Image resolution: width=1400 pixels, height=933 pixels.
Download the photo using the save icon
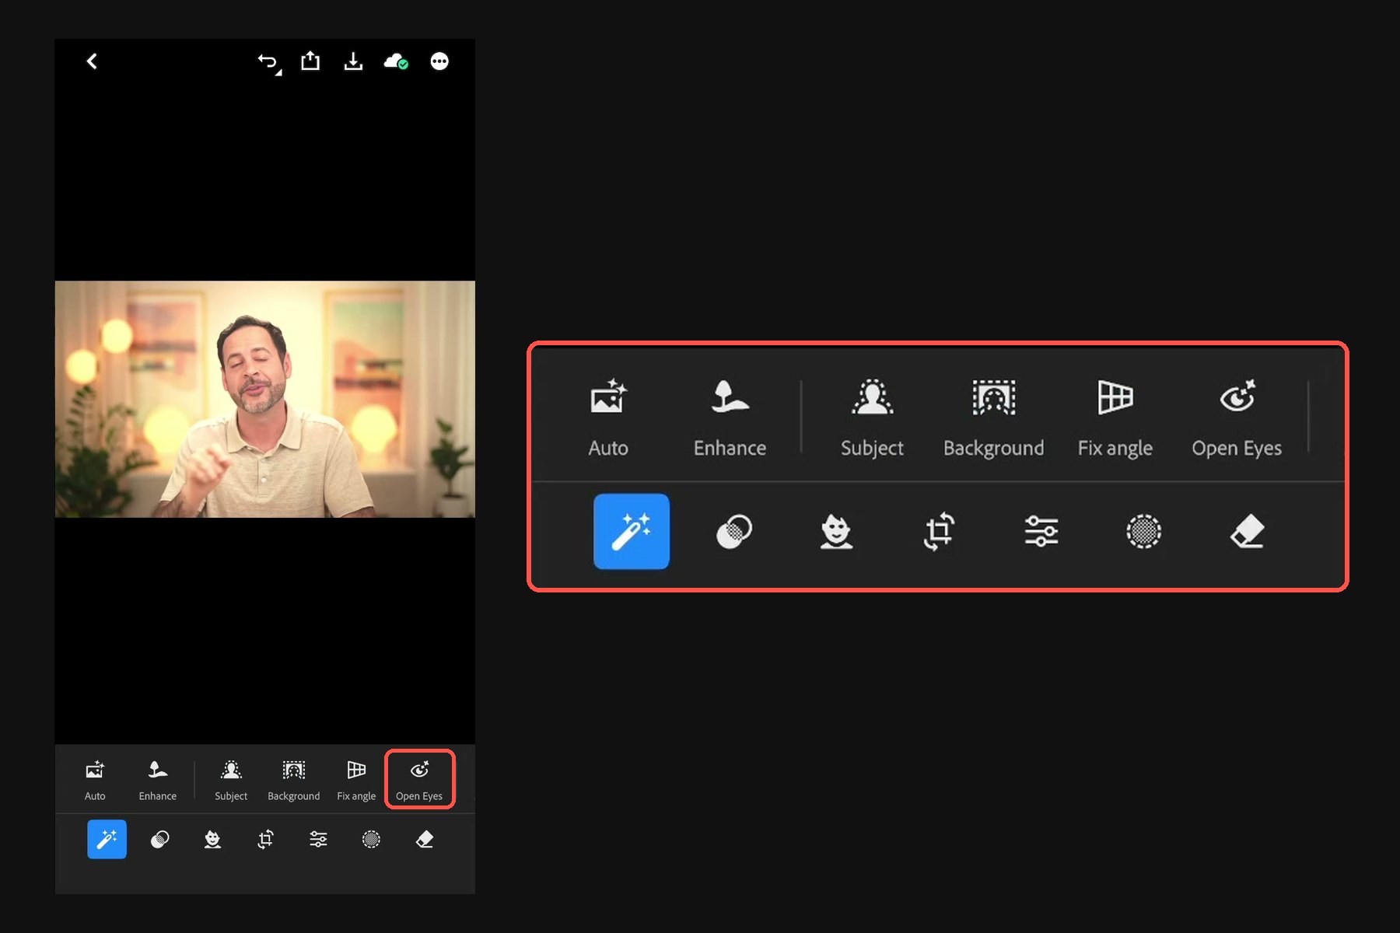point(353,61)
